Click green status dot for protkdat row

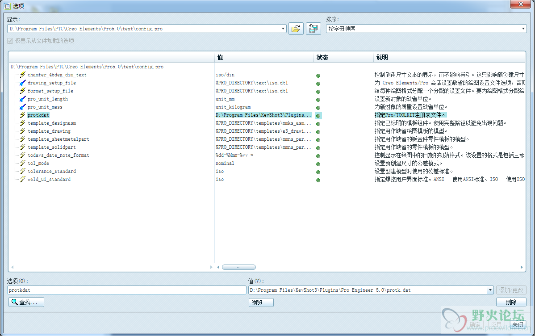tap(318, 116)
